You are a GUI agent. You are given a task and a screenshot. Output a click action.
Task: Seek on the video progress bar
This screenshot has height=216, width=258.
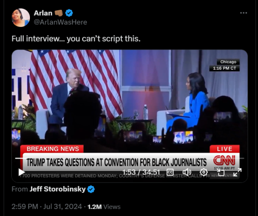click(x=130, y=158)
